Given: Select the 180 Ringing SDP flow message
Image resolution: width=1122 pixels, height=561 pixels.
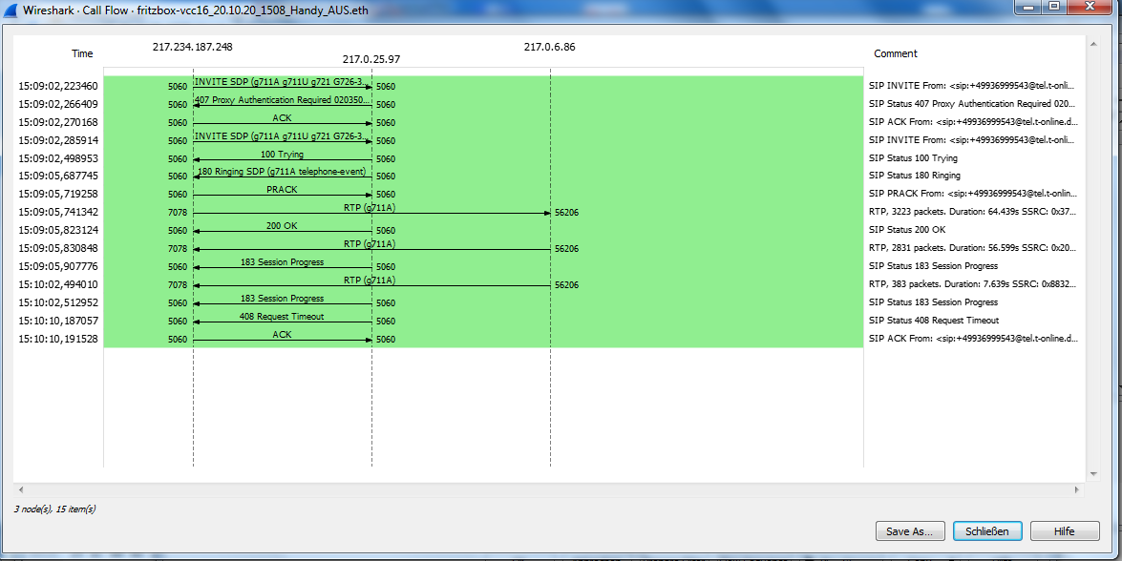Looking at the screenshot, I should pos(282,172).
